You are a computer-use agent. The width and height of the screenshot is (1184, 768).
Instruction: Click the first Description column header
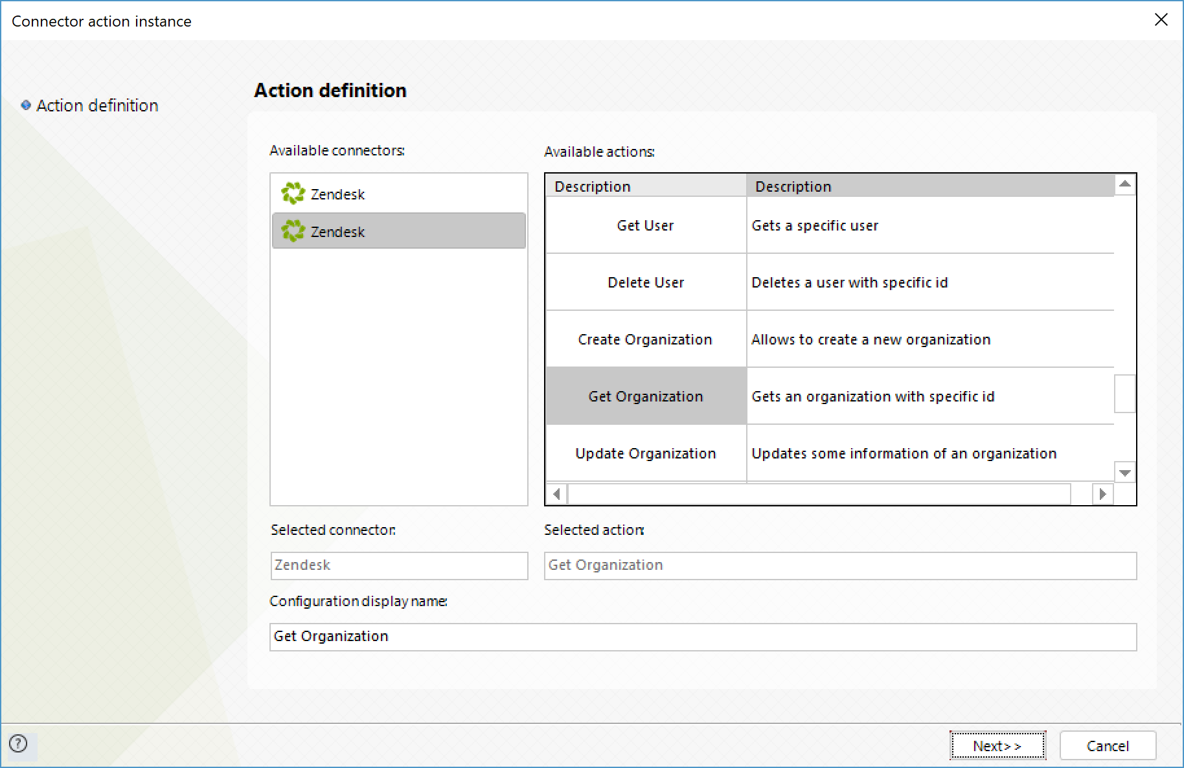point(646,186)
